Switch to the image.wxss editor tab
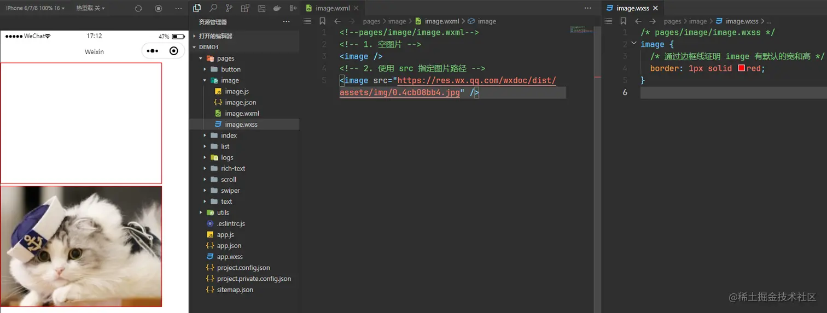827x313 pixels. pos(632,8)
